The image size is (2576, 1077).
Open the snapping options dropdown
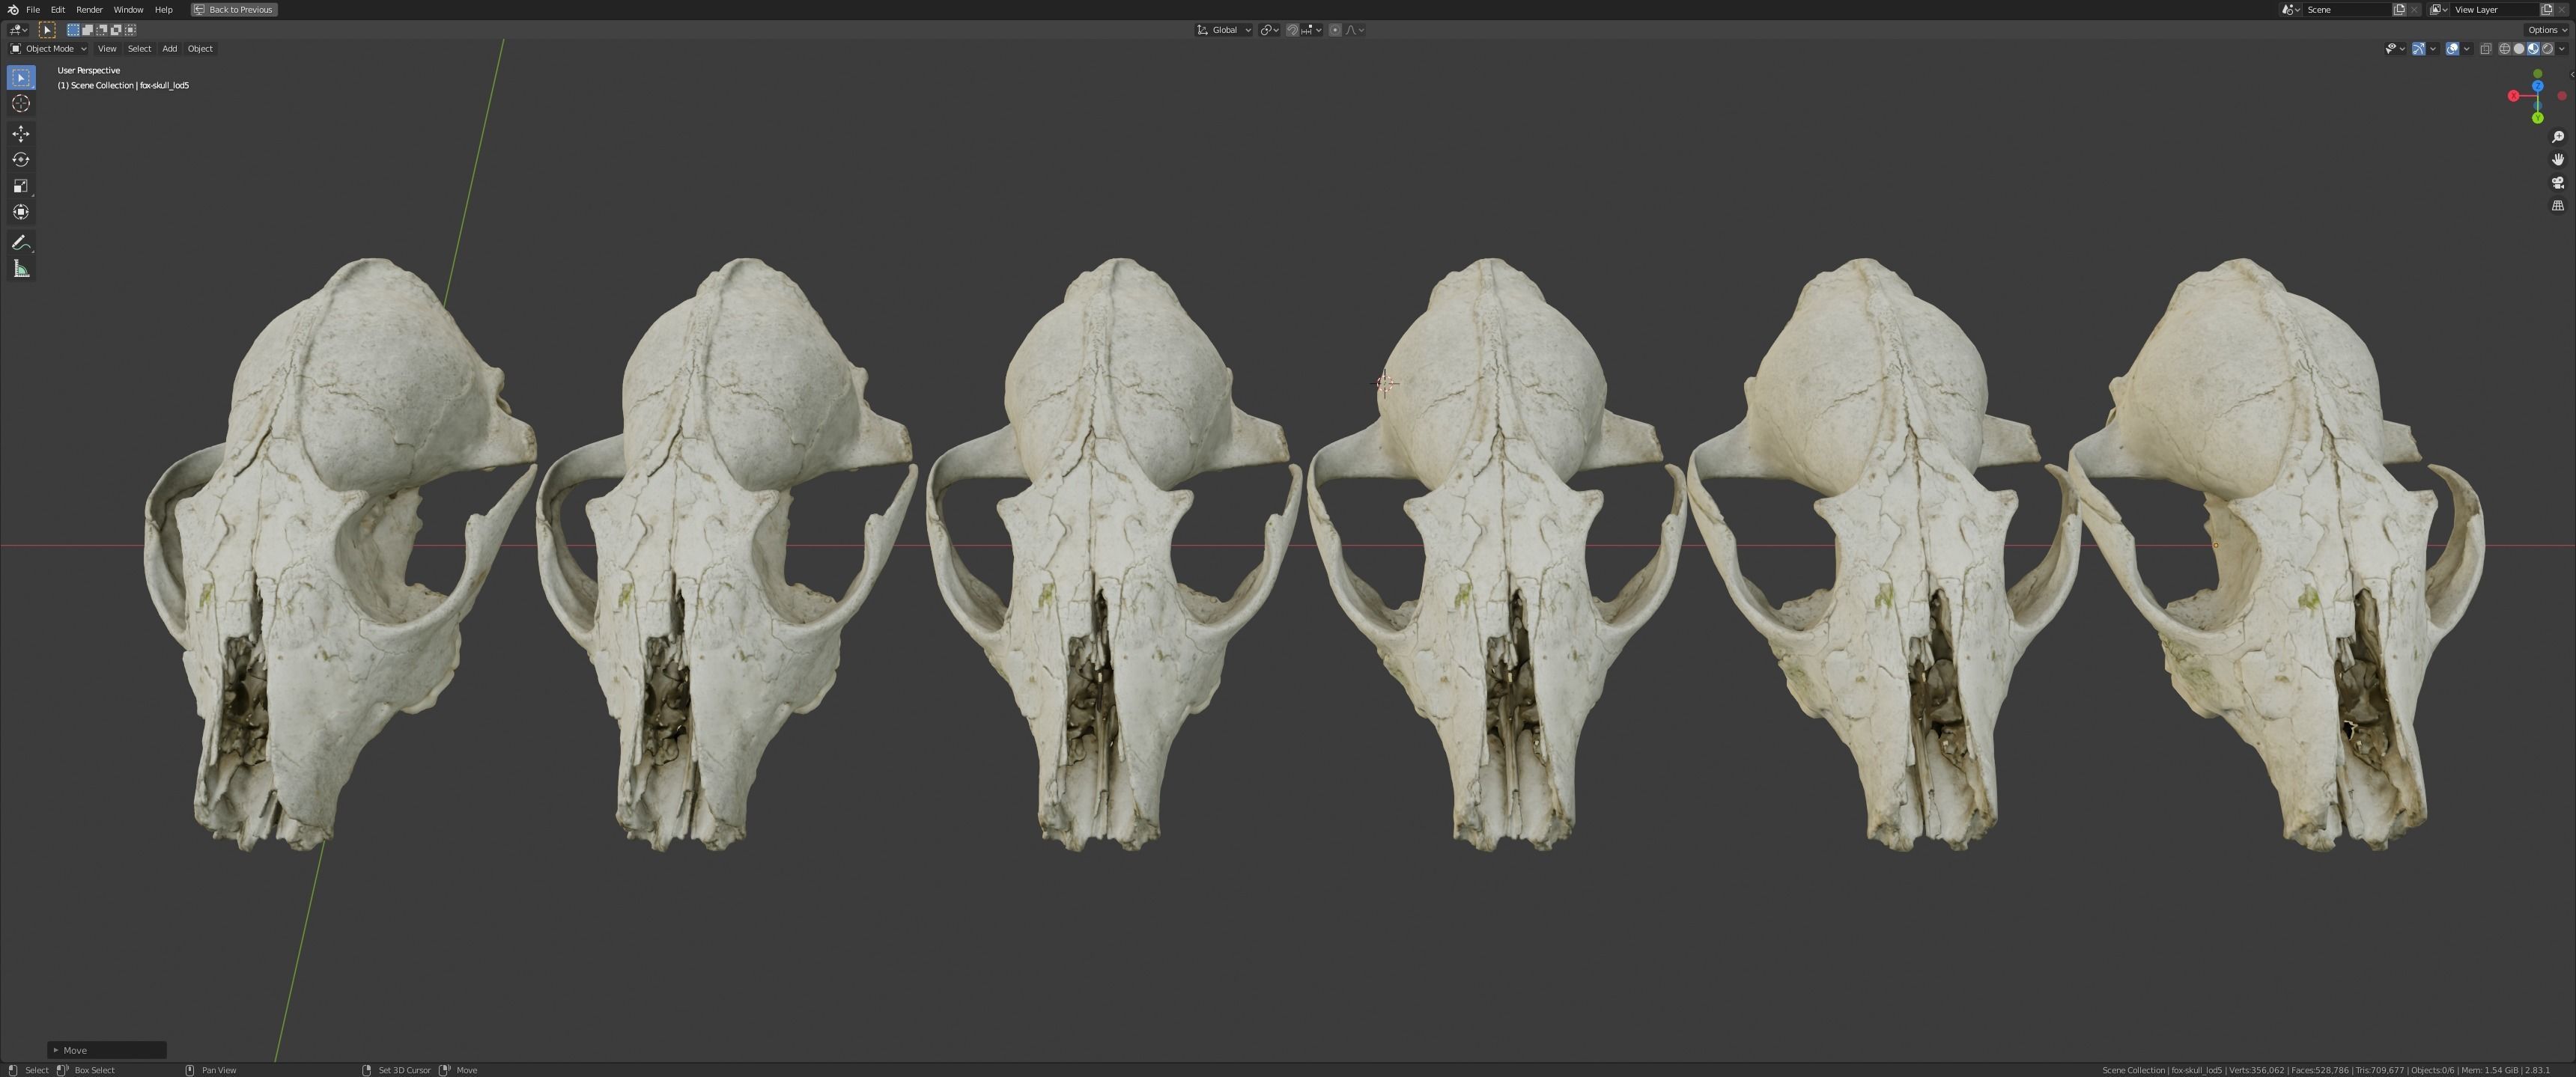coord(1311,30)
